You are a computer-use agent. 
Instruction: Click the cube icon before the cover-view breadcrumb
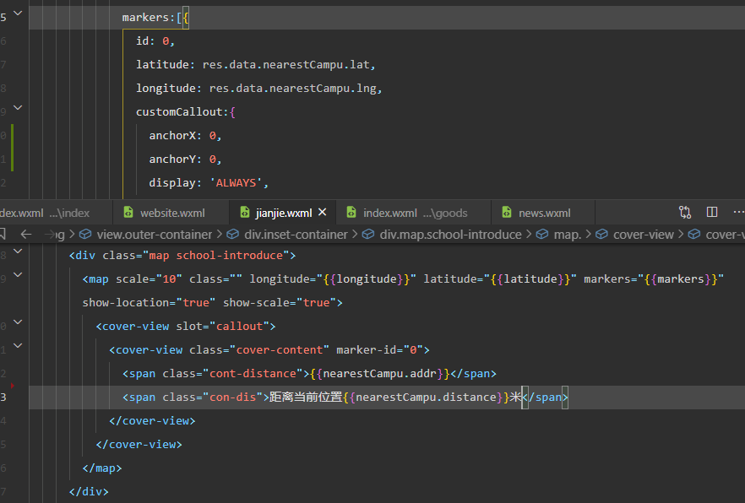(601, 234)
